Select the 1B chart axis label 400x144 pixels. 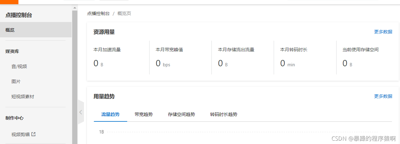pyautogui.click(x=102, y=132)
